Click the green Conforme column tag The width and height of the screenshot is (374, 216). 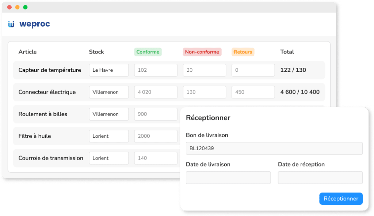148,52
